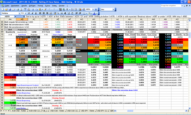Open the Verdana font name dropdown
The width and height of the screenshot is (191, 115).
tap(19, 13)
